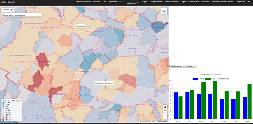The image size is (253, 124).
Task: Click the Nanterre area on the map
Action: [73, 59]
